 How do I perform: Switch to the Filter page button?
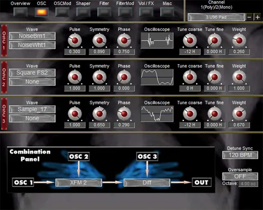(104, 12)
